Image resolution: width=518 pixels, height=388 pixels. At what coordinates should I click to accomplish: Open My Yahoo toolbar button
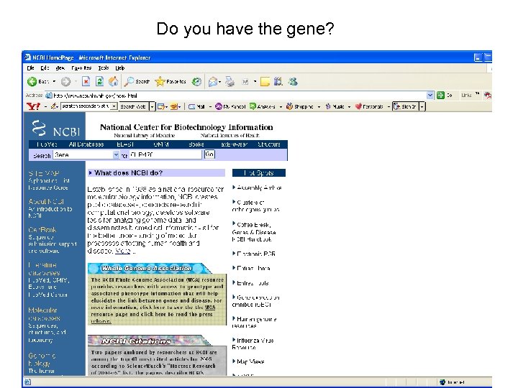[230, 106]
